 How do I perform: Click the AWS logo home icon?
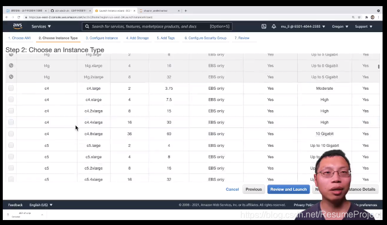[17, 26]
